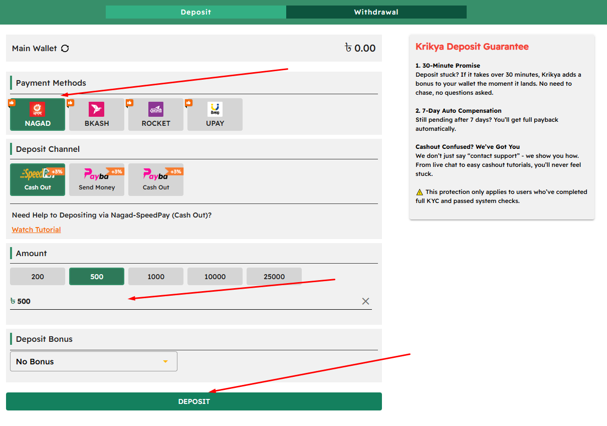Image resolution: width=607 pixels, height=426 pixels.
Task: Switch to the Withdrawal tab
Action: point(376,12)
